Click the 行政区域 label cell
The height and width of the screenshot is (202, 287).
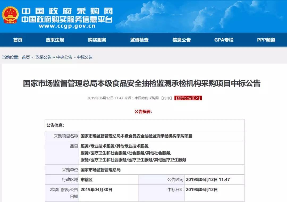(x=62, y=179)
